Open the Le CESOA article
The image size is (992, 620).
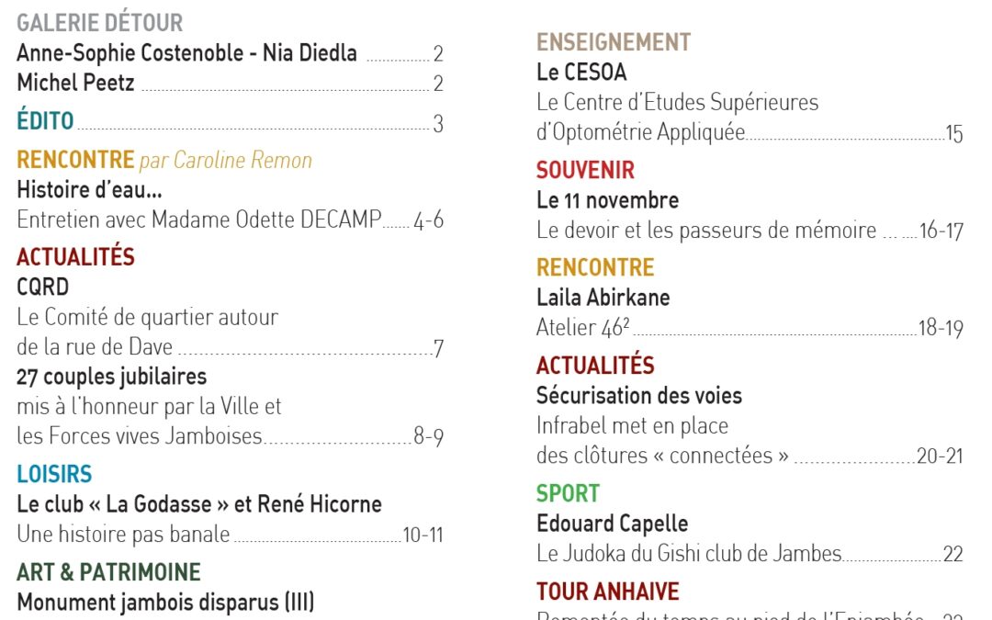pyautogui.click(x=581, y=72)
